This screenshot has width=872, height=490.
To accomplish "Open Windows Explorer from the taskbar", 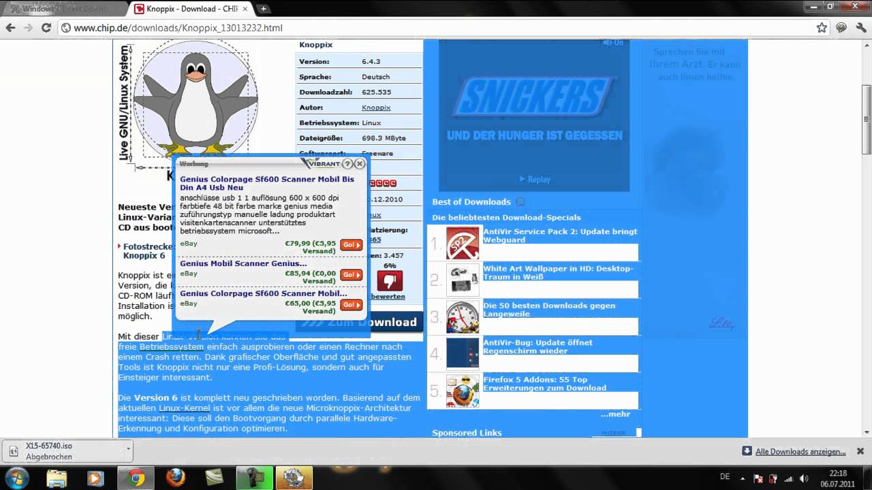I will (57, 478).
